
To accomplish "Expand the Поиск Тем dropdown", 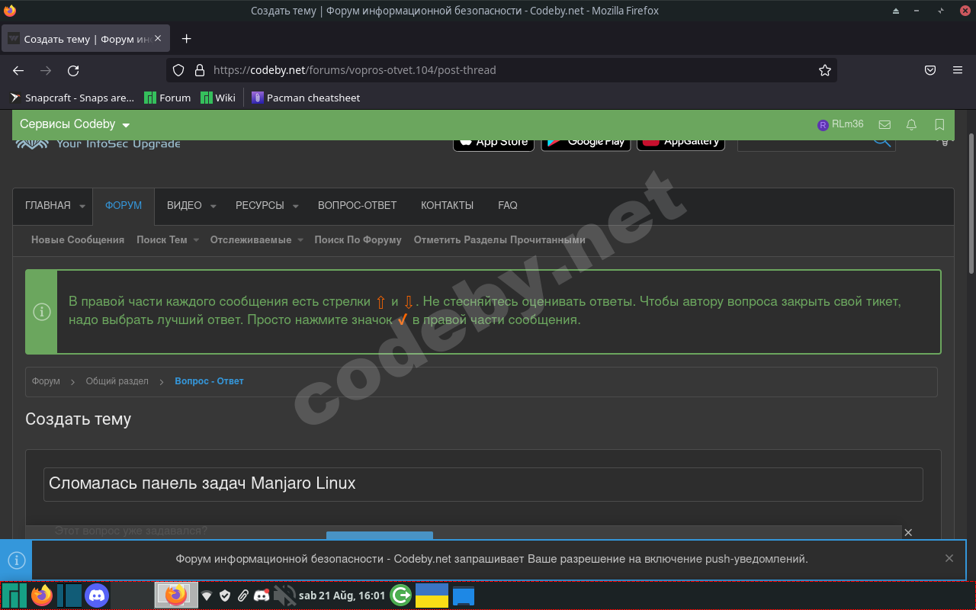I will [x=196, y=240].
